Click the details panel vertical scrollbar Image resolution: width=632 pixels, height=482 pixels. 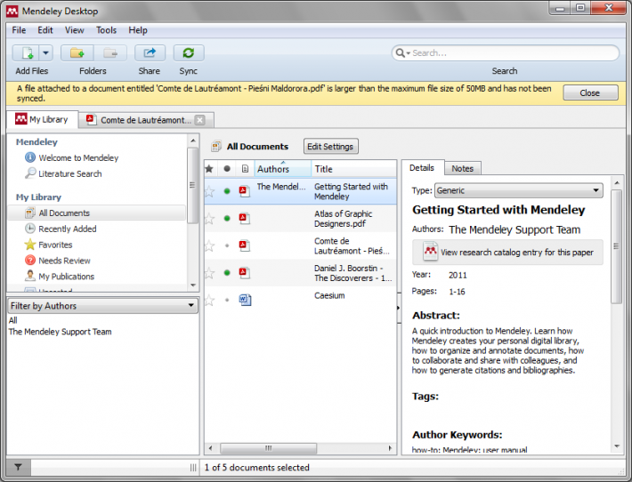616,246
